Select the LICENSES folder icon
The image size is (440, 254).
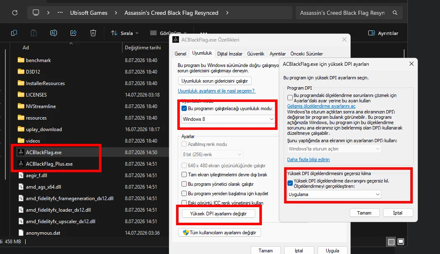click(21, 94)
